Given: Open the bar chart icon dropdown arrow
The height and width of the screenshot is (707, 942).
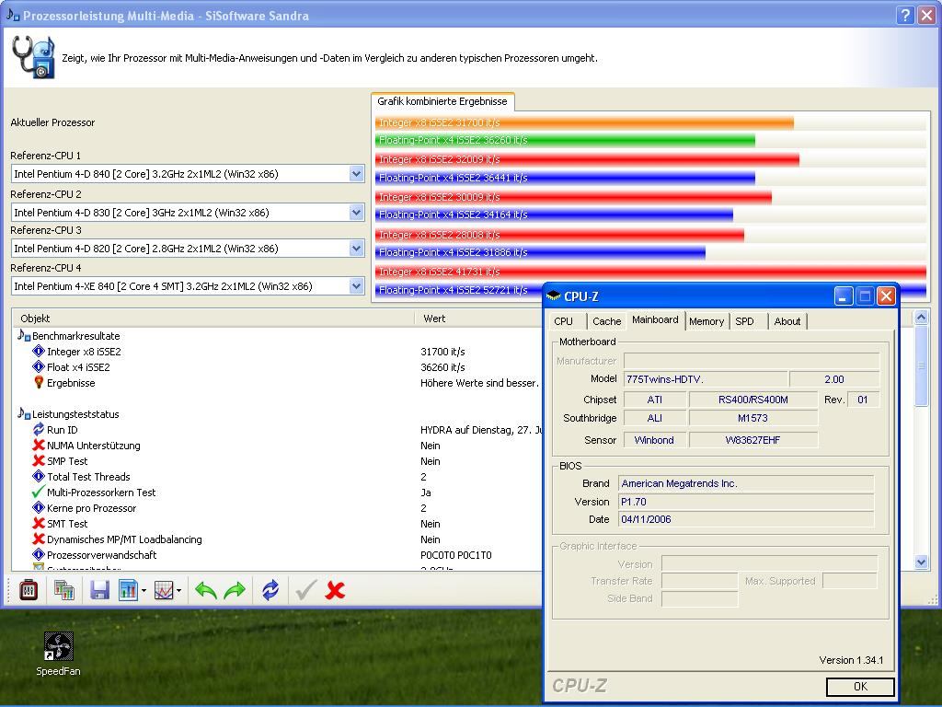Looking at the screenshot, I should click(144, 591).
